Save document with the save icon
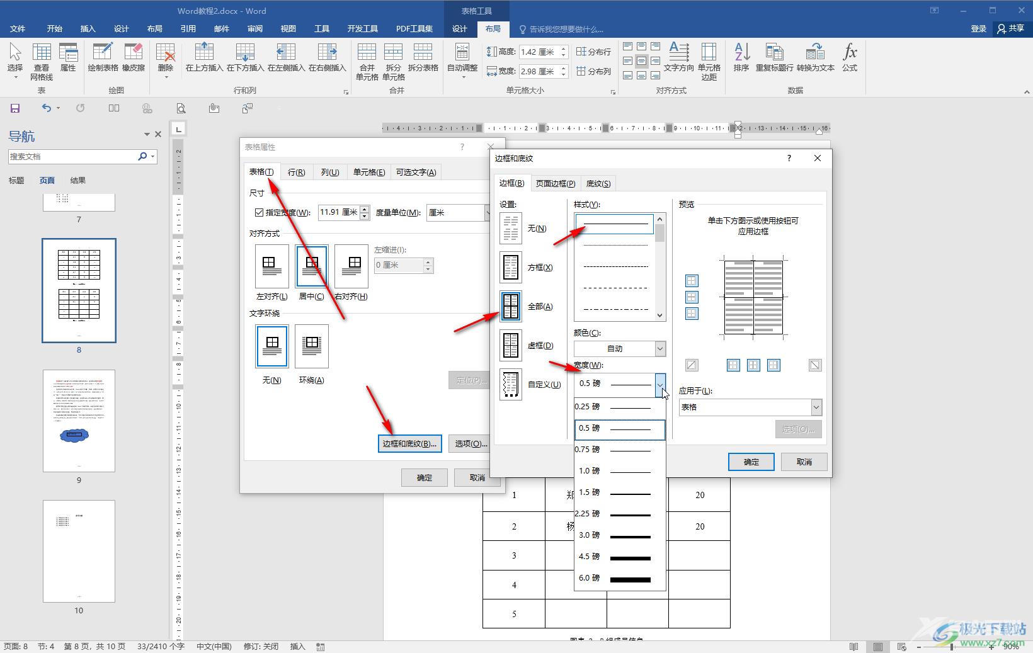The width and height of the screenshot is (1033, 653). tap(15, 108)
